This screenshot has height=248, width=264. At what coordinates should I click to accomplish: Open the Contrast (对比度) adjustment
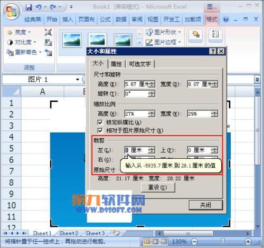[x=22, y=42]
